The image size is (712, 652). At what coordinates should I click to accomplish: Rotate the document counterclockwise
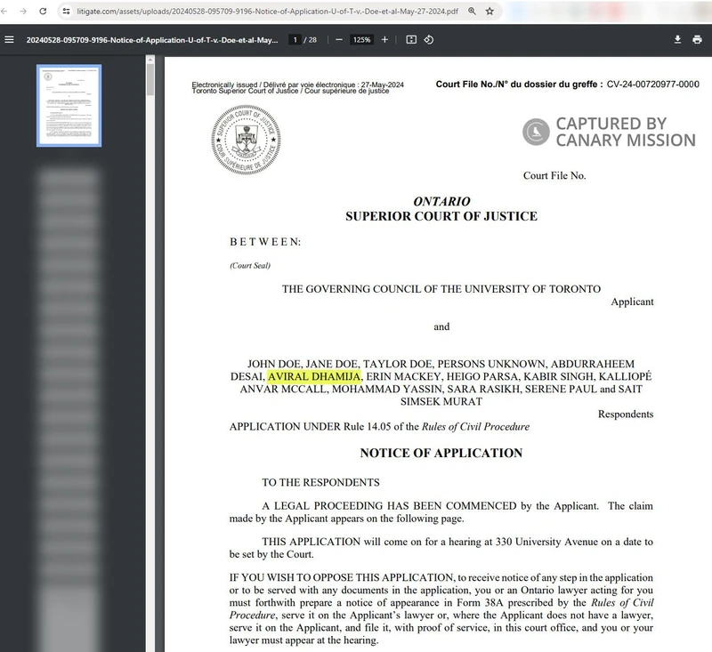(x=431, y=39)
